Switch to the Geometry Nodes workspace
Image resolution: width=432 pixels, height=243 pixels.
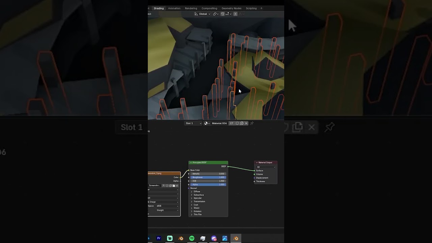click(x=232, y=8)
